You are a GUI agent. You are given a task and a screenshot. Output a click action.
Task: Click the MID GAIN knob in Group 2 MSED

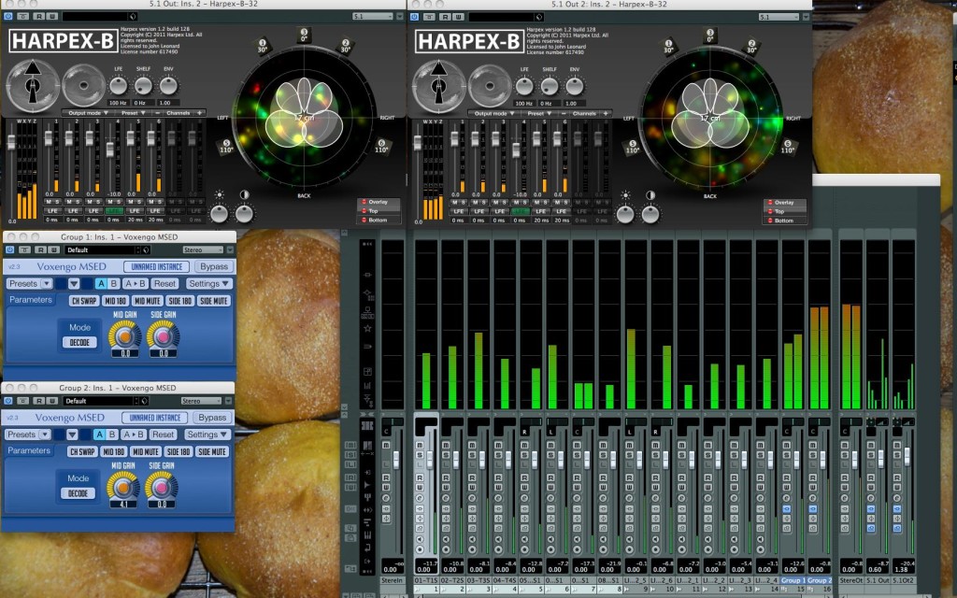pyautogui.click(x=124, y=487)
